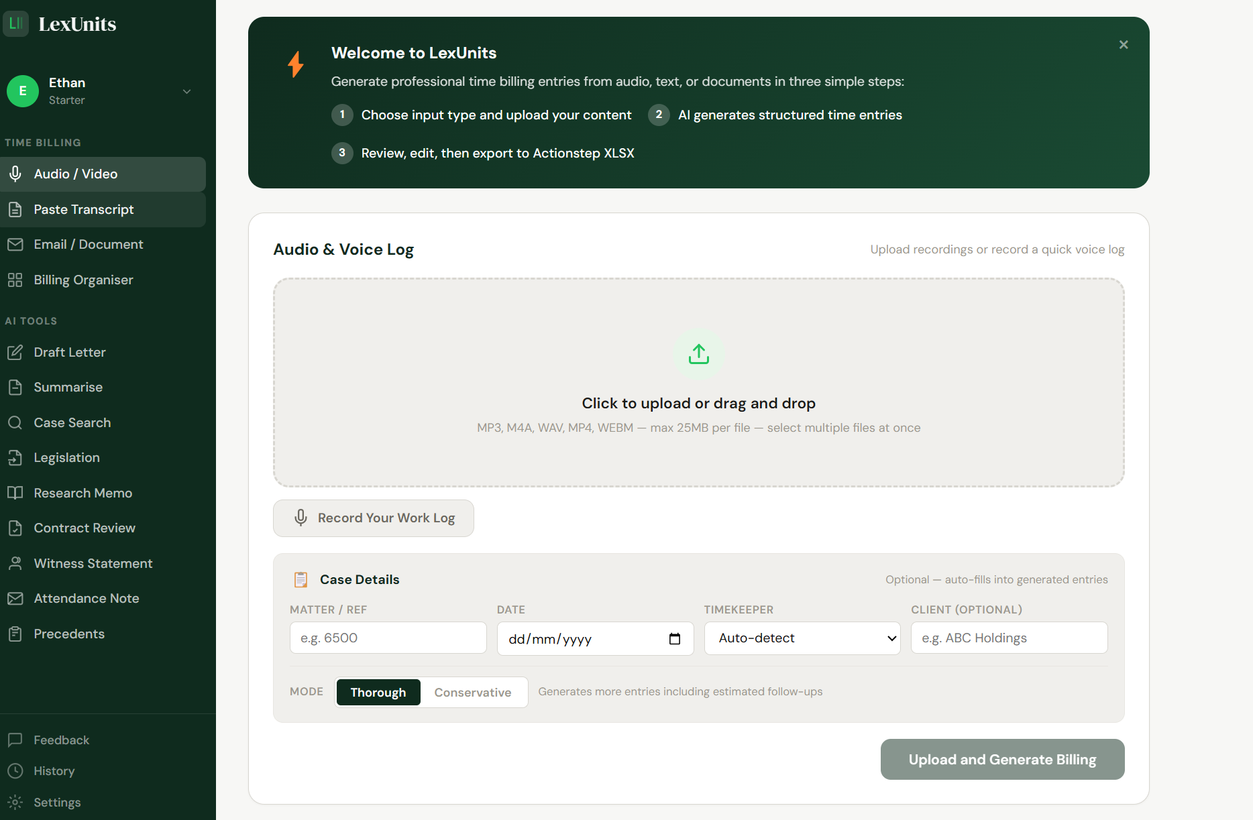
Task: Click the book icon beside Research Memo
Action: [x=15, y=493]
